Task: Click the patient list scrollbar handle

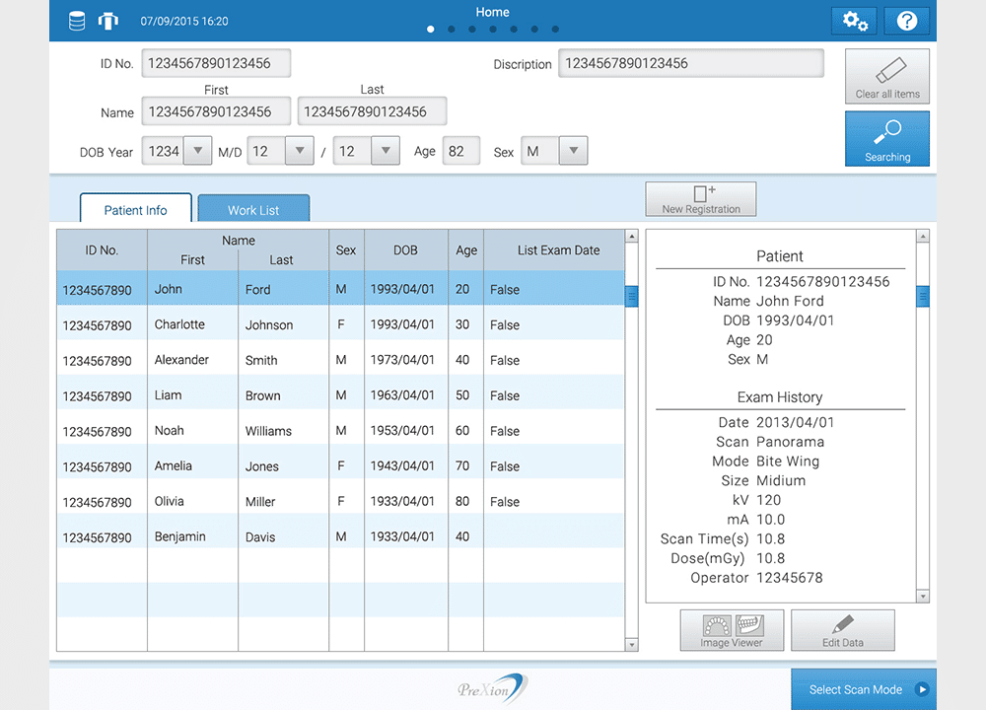Action: pos(631,295)
